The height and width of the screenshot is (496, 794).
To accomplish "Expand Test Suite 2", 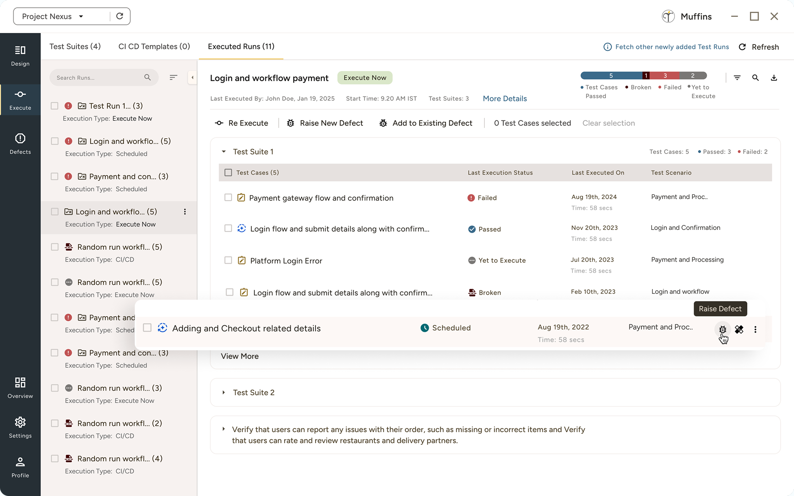I will [224, 392].
